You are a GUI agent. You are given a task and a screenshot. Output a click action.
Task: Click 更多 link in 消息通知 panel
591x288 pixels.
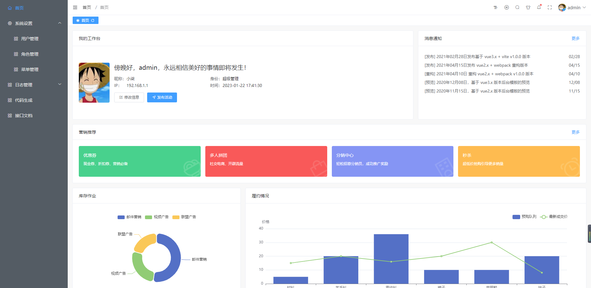(x=576, y=38)
